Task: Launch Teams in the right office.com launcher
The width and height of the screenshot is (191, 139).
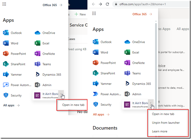Action: tap(133, 73)
